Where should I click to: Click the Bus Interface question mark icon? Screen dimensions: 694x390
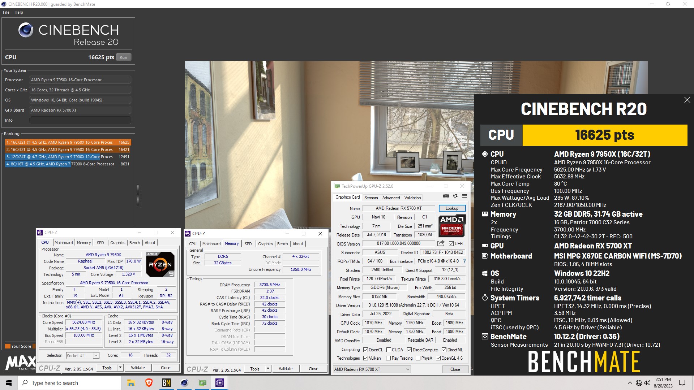(464, 261)
